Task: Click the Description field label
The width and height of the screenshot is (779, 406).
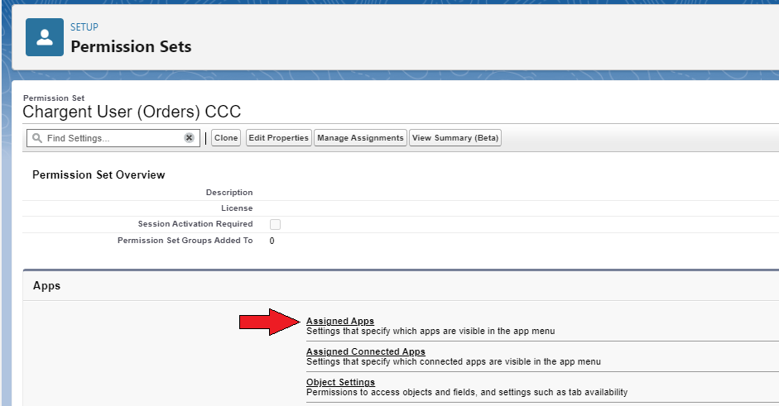Action: (x=229, y=193)
